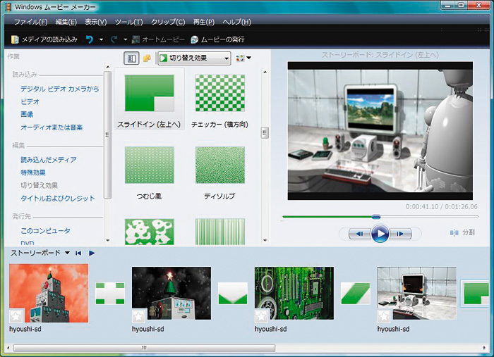Expand the undo history dropdown arrow

(x=101, y=39)
